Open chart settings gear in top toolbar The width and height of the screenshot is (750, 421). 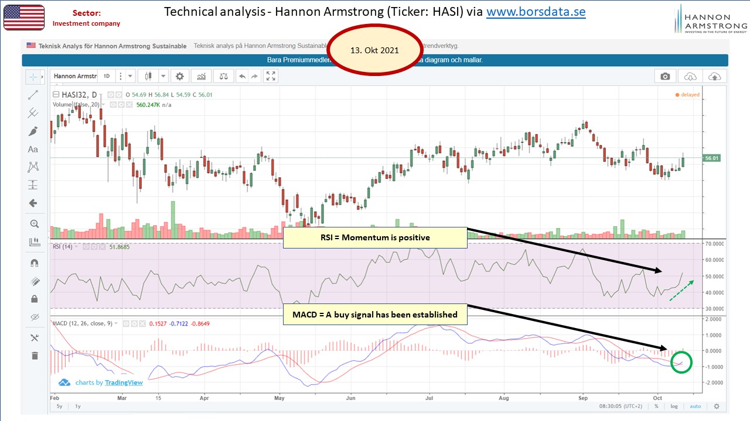point(179,76)
